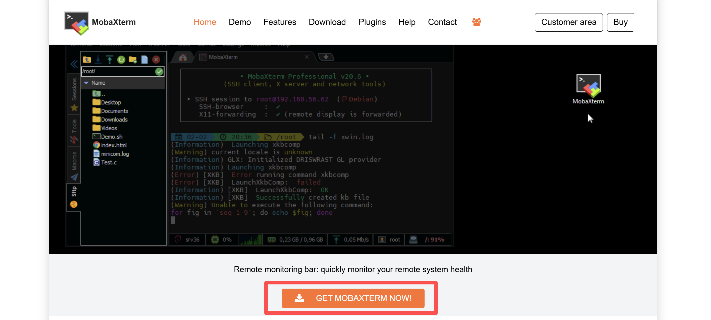The image size is (711, 320).
Task: Open the Plugins page
Action: (372, 22)
